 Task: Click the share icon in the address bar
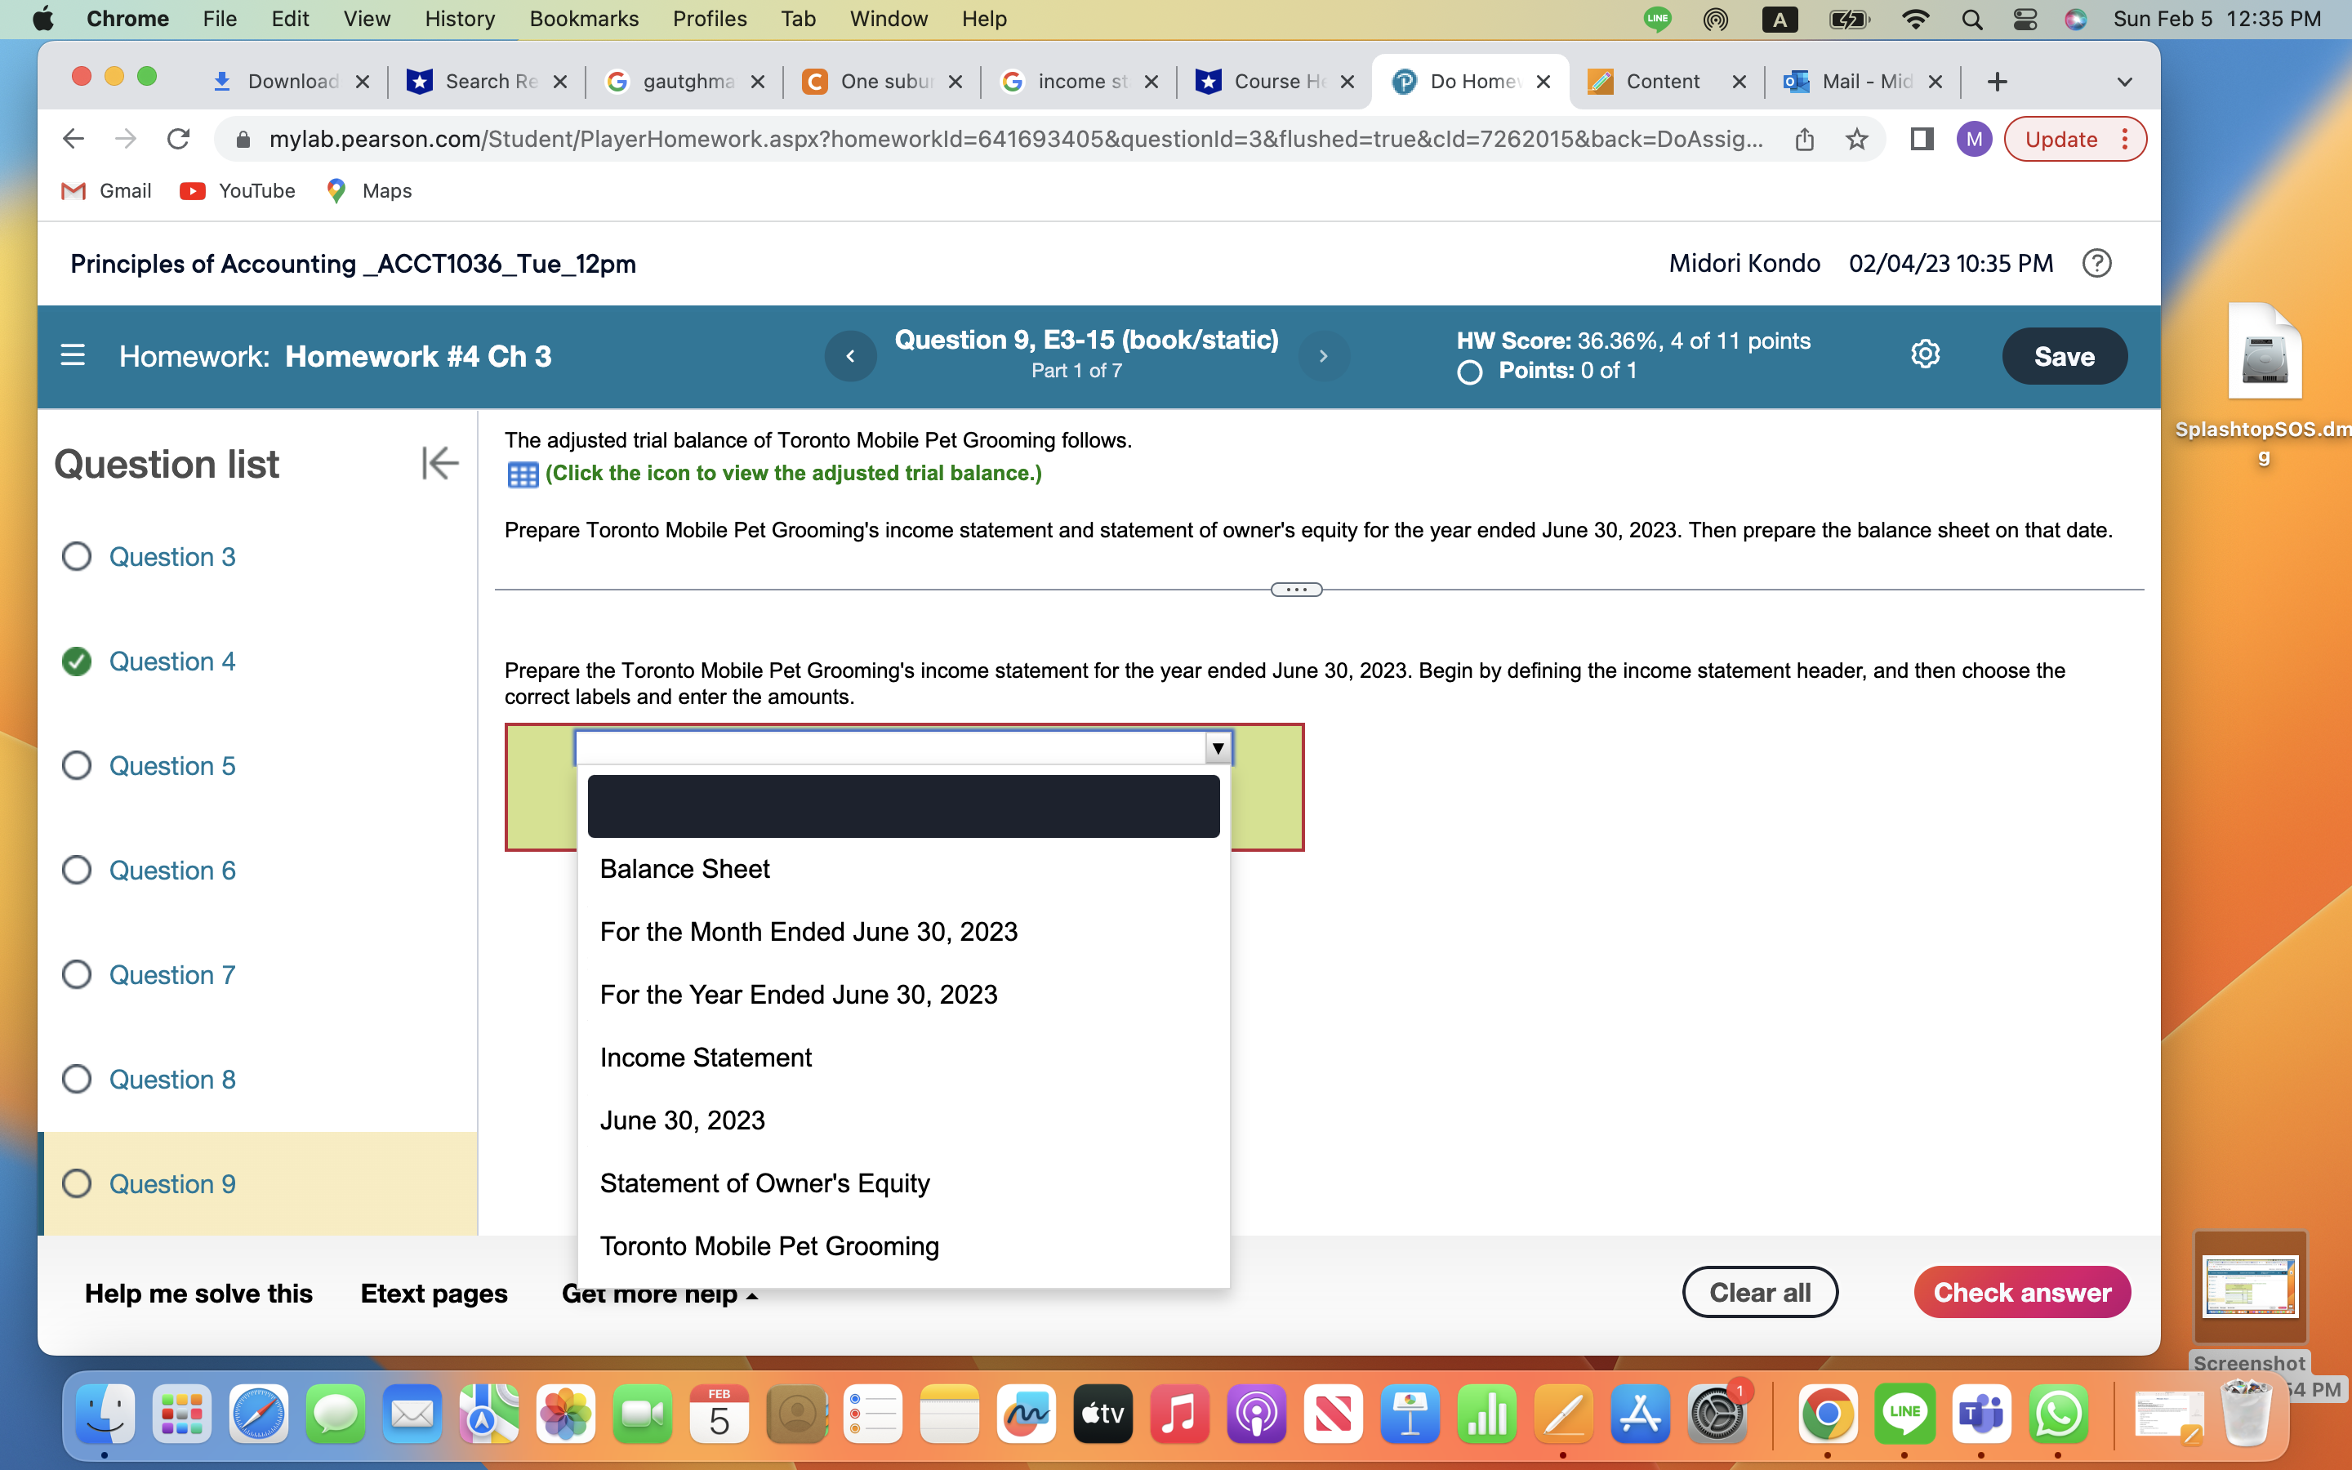1805,138
